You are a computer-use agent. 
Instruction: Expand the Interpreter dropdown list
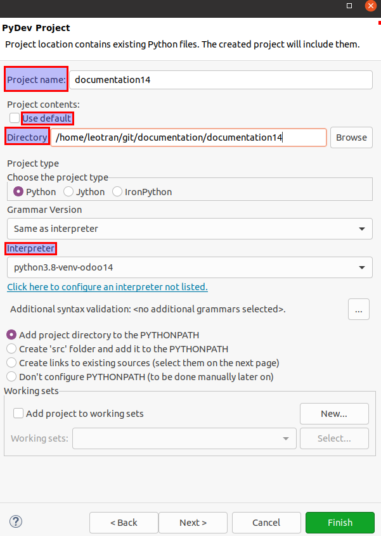coord(190,267)
